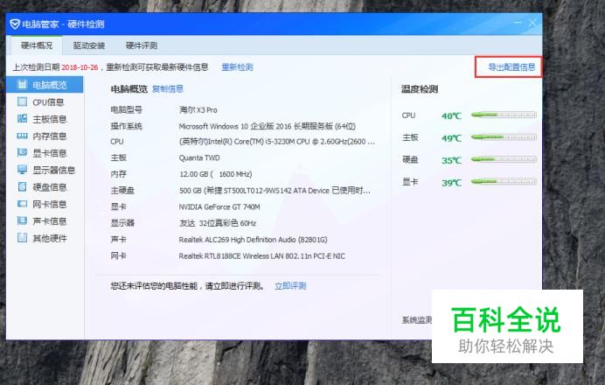Image resolution: width=605 pixels, height=385 pixels.
Task: Click the 立即评测 link
Action: click(x=290, y=286)
